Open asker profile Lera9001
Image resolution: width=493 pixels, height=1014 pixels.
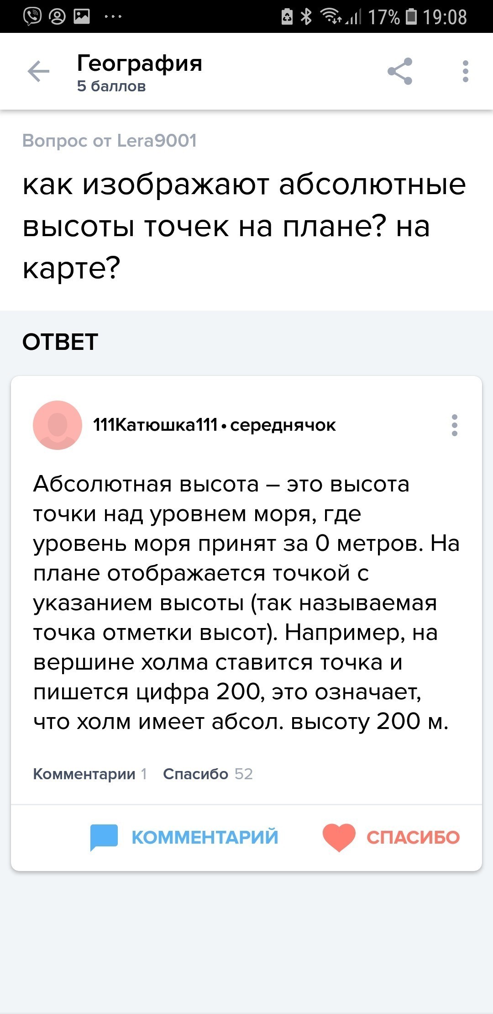pos(157,141)
